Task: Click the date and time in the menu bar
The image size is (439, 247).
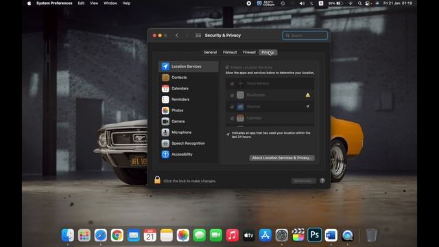Action: (x=398, y=3)
